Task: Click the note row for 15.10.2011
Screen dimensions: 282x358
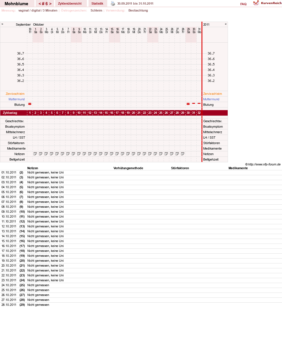Action: [141, 241]
